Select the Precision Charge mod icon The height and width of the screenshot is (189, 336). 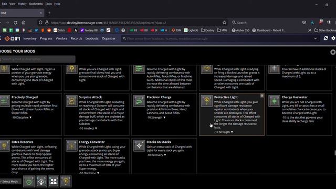pos(139,101)
